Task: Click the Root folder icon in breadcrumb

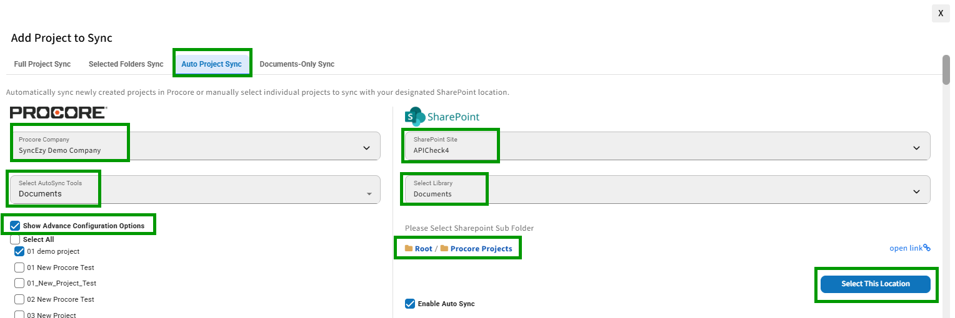Action: coord(409,248)
